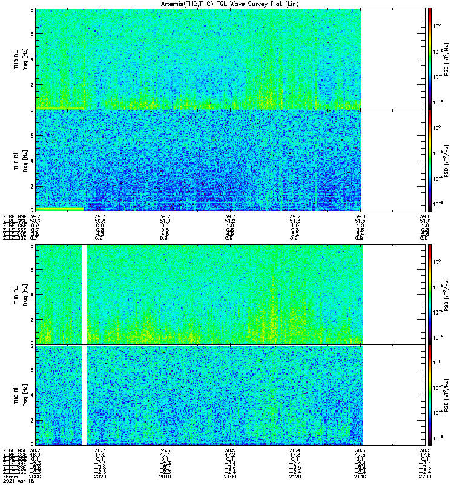
Task: Click the color bar beside THB B∥ panel
Action: [430, 161]
